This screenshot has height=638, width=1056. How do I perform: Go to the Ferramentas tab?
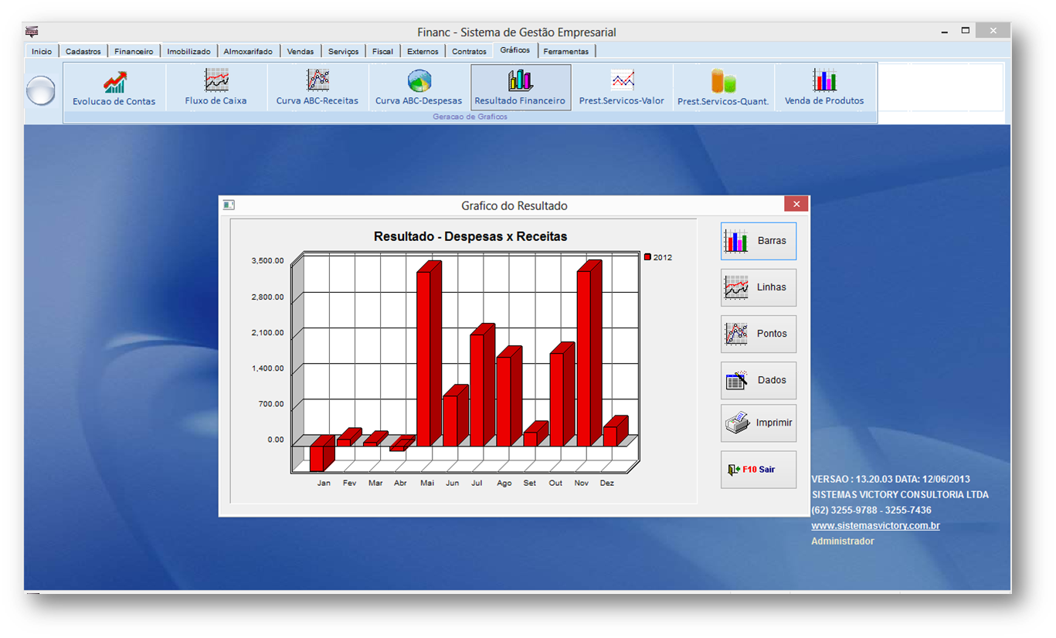pyautogui.click(x=565, y=52)
